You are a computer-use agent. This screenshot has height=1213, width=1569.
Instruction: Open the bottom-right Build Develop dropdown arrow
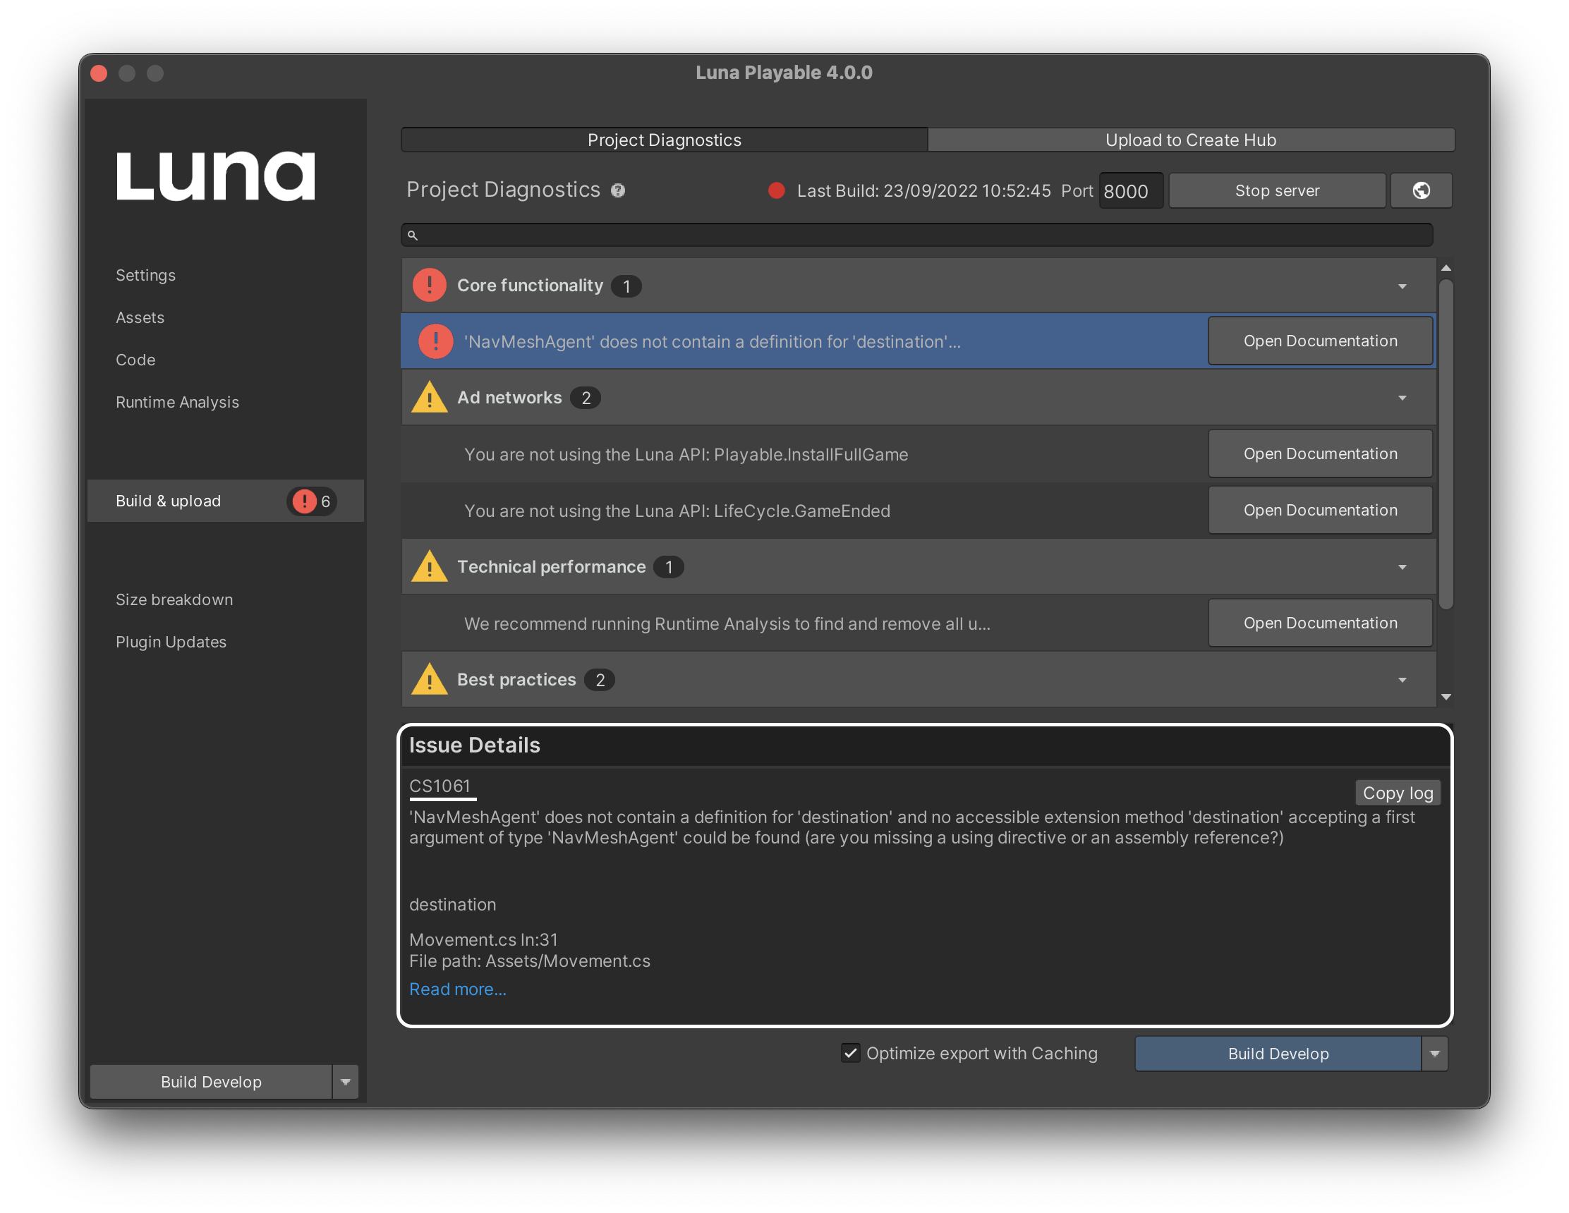click(1435, 1054)
